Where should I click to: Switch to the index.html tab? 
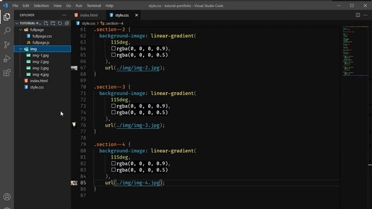coord(88,15)
